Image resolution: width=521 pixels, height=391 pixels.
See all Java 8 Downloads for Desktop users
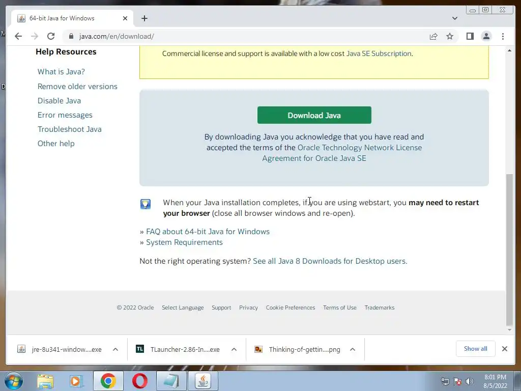330,261
